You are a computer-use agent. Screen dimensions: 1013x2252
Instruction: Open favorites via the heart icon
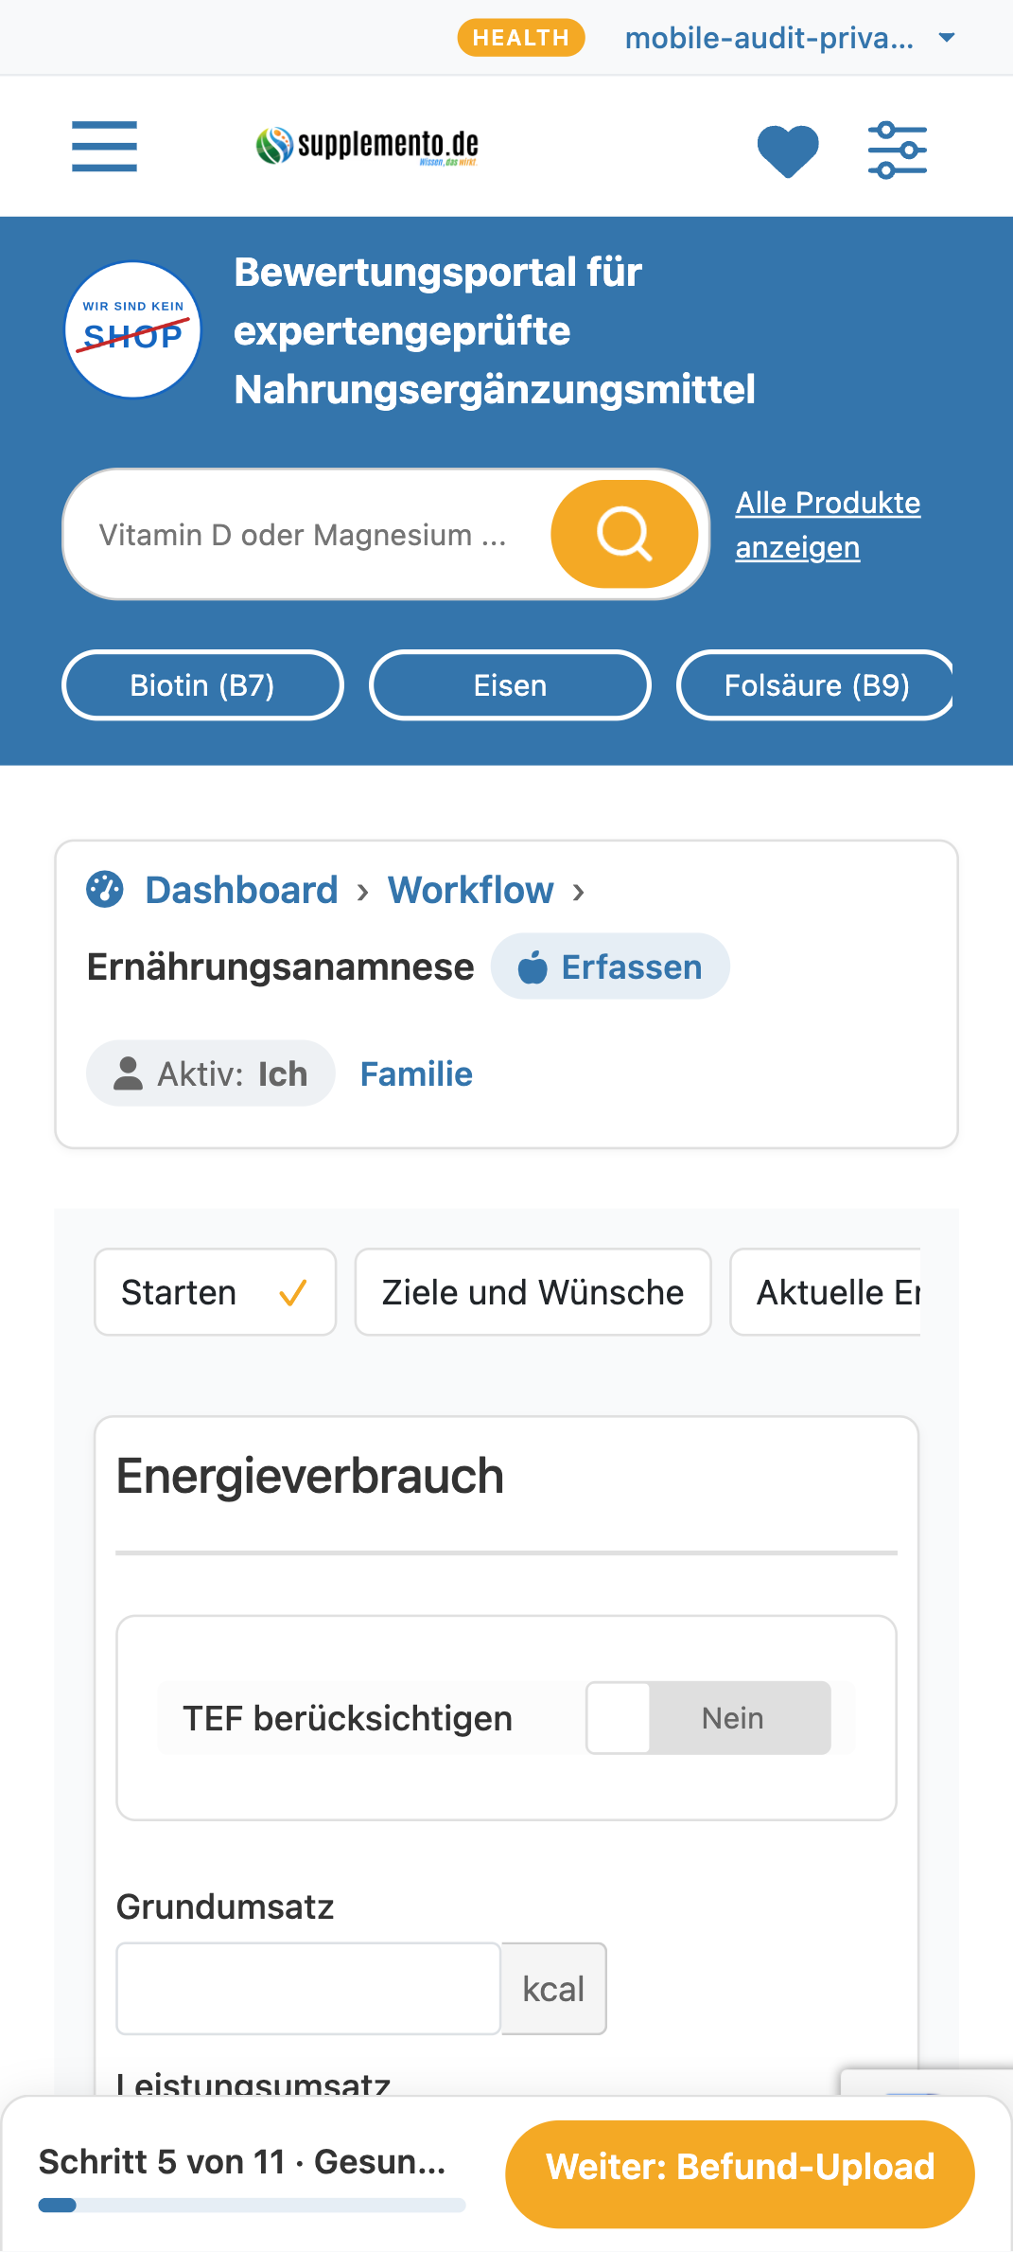click(788, 151)
